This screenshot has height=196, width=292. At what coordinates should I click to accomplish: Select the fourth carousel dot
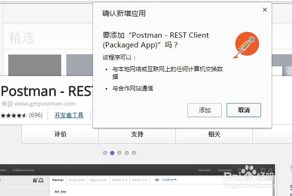click(x=127, y=153)
